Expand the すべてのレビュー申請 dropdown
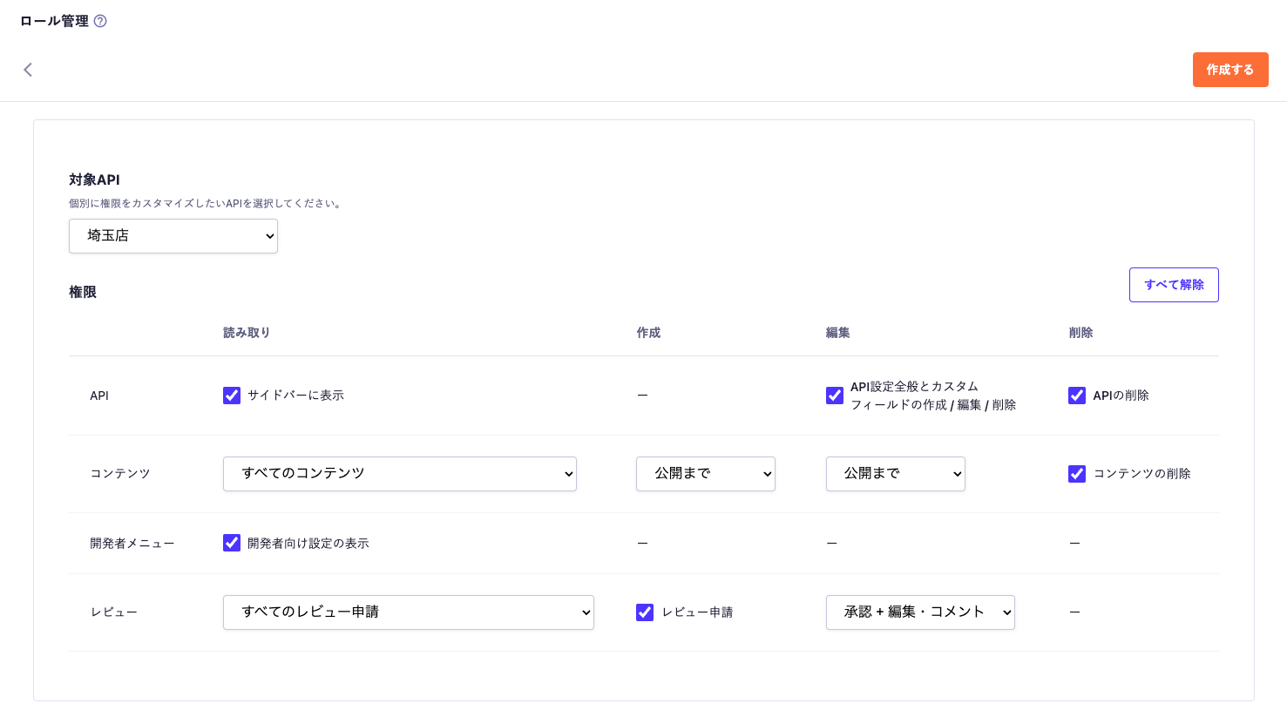Viewport: 1287px width, 717px height. point(408,612)
